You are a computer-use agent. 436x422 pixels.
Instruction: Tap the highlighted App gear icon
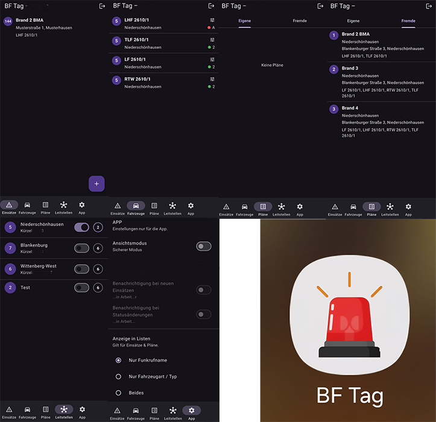click(191, 409)
